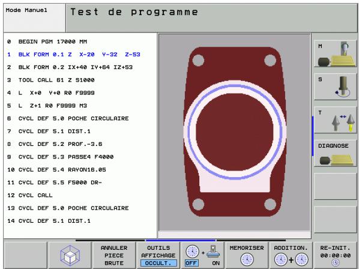The image size is (359, 269).
Task: Toggle OUTILS AFFICHAGE OCCULT. soft key
Action: [158, 256]
